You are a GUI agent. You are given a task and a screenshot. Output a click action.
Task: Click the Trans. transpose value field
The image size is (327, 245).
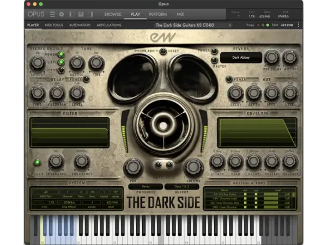click(x=81, y=192)
